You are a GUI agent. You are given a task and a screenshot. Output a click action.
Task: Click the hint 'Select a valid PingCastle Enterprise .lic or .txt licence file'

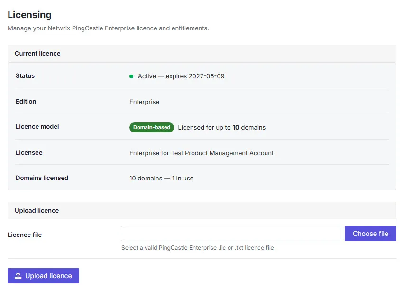[198, 248]
